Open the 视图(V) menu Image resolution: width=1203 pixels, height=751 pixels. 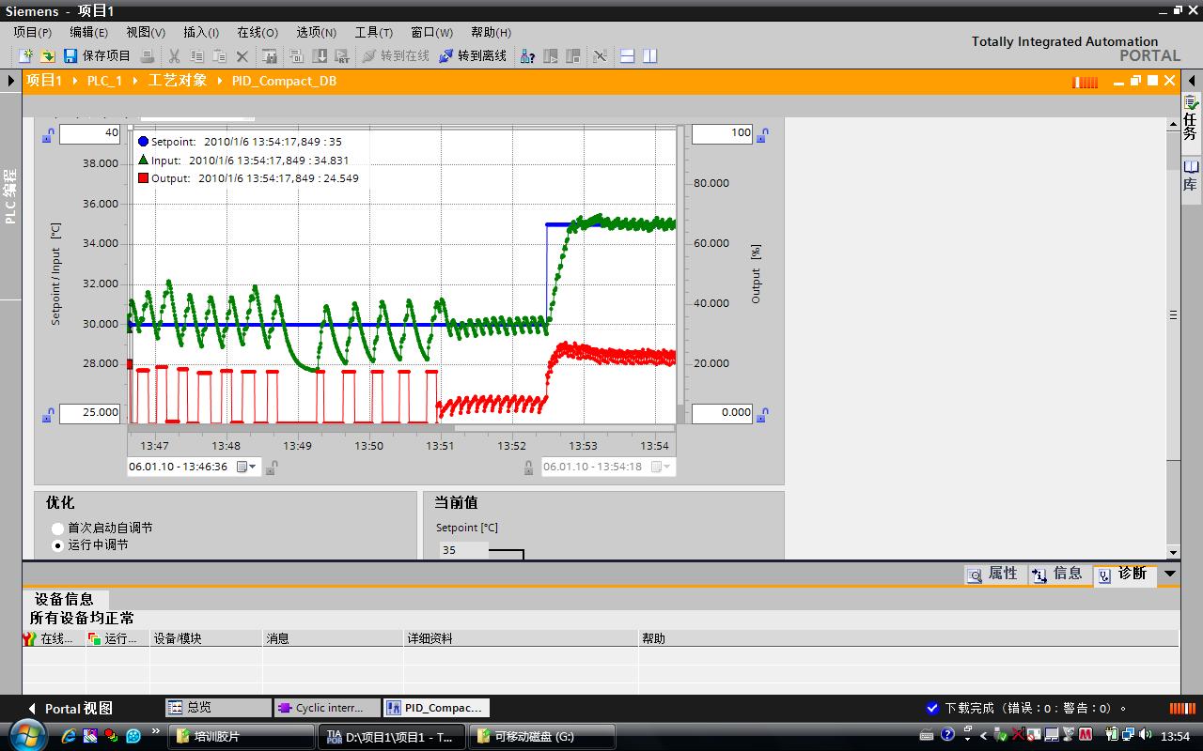pos(146,32)
